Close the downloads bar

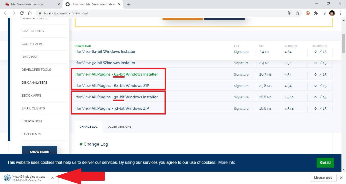point(341,178)
